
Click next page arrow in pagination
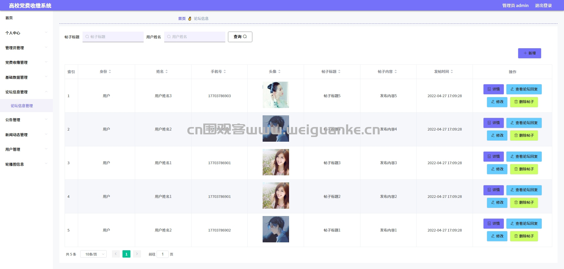pyautogui.click(x=137, y=254)
